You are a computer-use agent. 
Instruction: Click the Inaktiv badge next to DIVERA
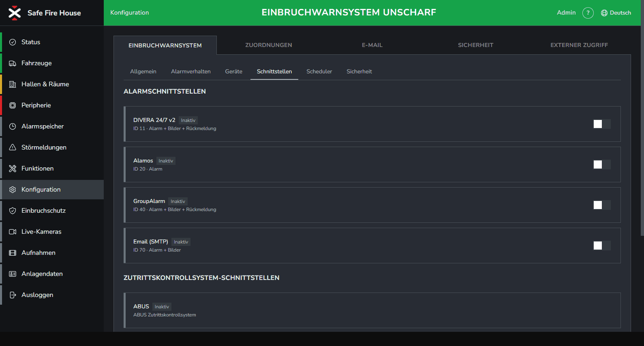[188, 120]
